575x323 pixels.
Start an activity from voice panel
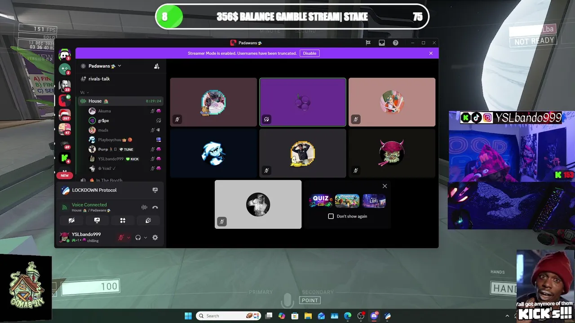(123, 220)
